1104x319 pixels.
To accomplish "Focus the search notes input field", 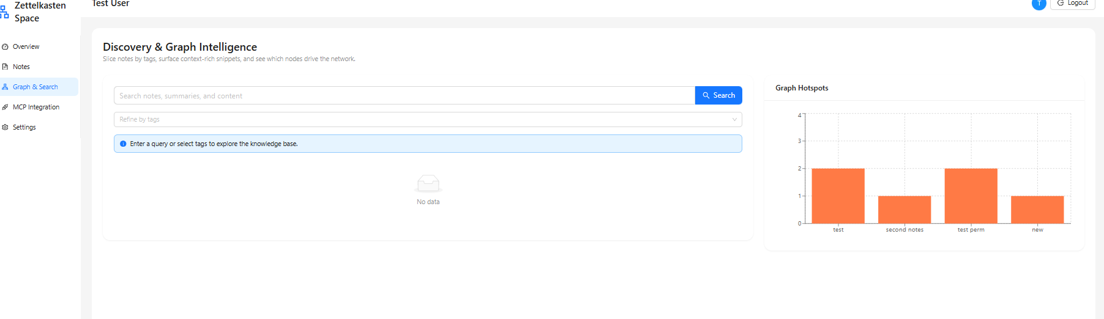I will pos(405,95).
